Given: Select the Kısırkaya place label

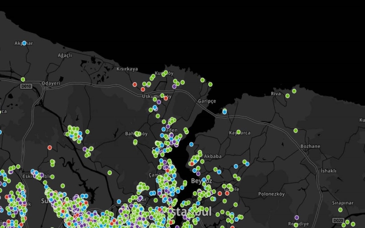Looking at the screenshot, I should coord(127,69).
